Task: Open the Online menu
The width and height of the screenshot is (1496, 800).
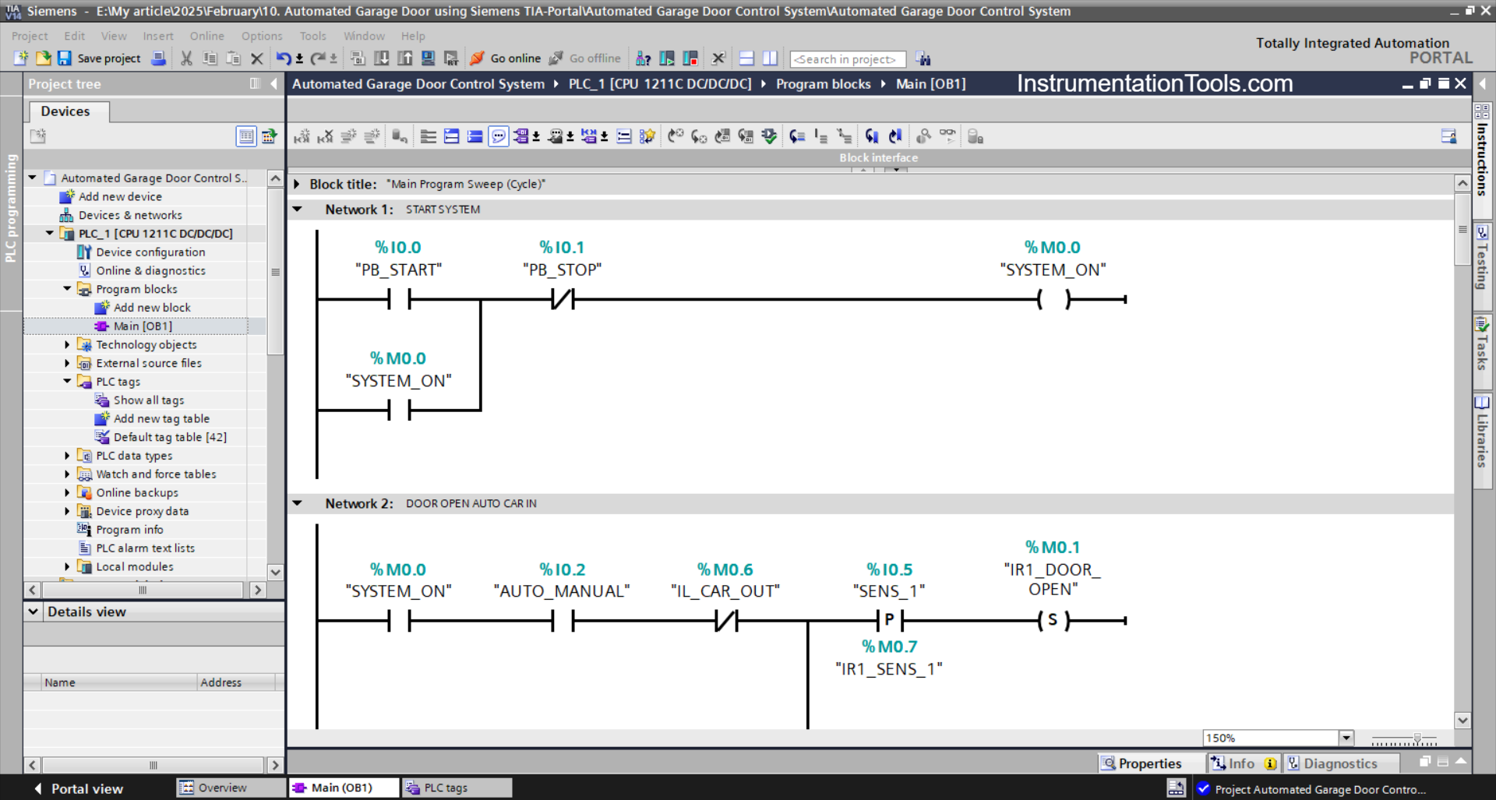Action: click(x=206, y=36)
